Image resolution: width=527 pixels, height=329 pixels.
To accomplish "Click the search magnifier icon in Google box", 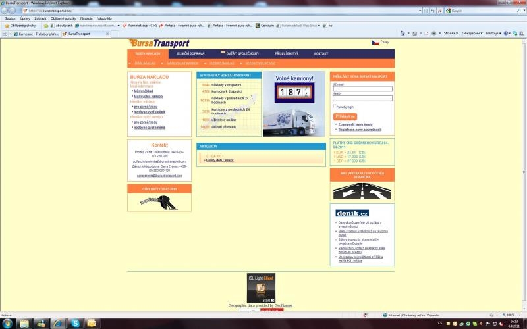I will 519,11.
